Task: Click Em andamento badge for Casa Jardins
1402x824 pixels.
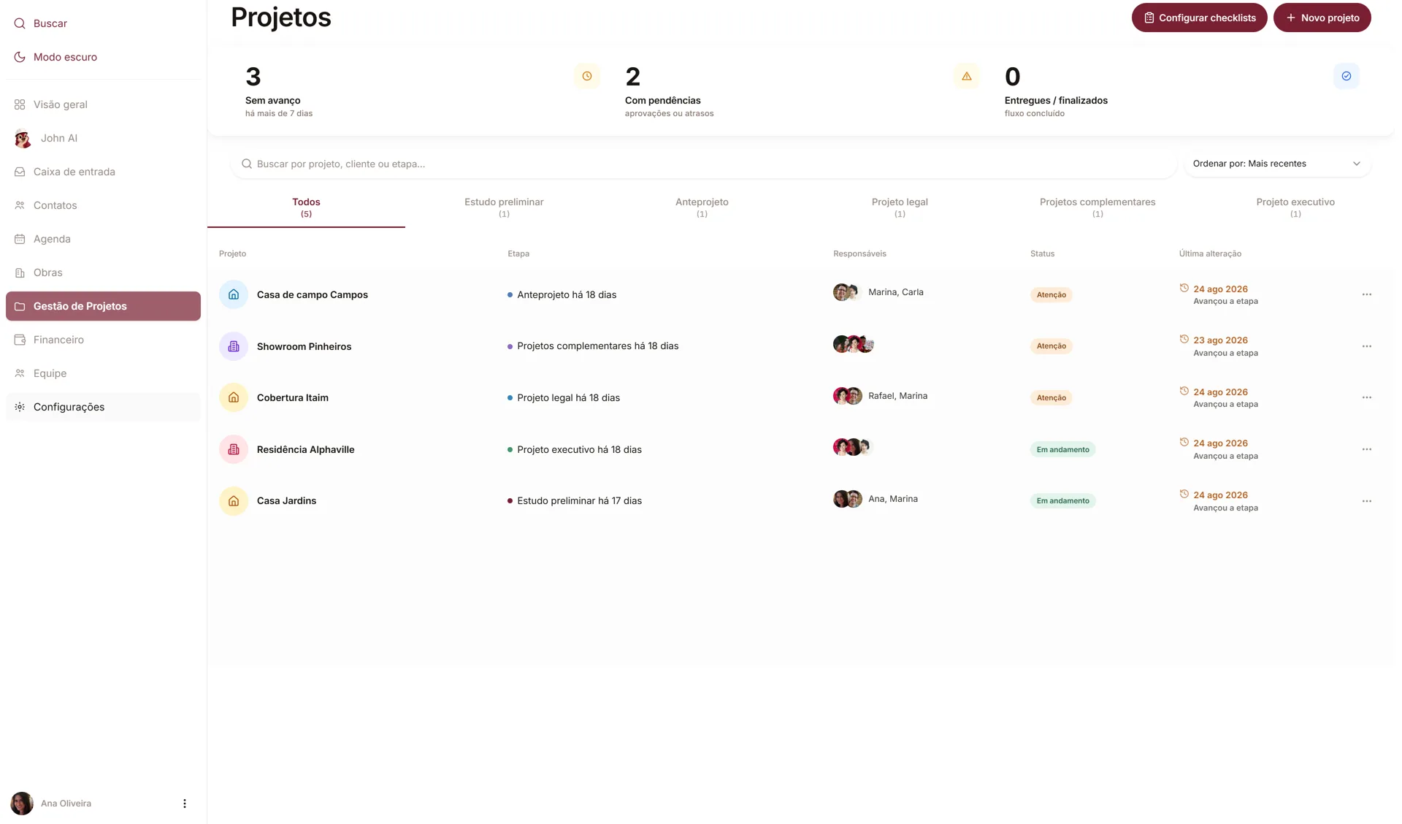Action: click(1062, 501)
